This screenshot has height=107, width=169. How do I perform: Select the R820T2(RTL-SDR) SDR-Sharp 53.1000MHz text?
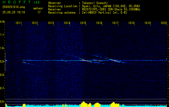pyautogui.click(x=111, y=9)
